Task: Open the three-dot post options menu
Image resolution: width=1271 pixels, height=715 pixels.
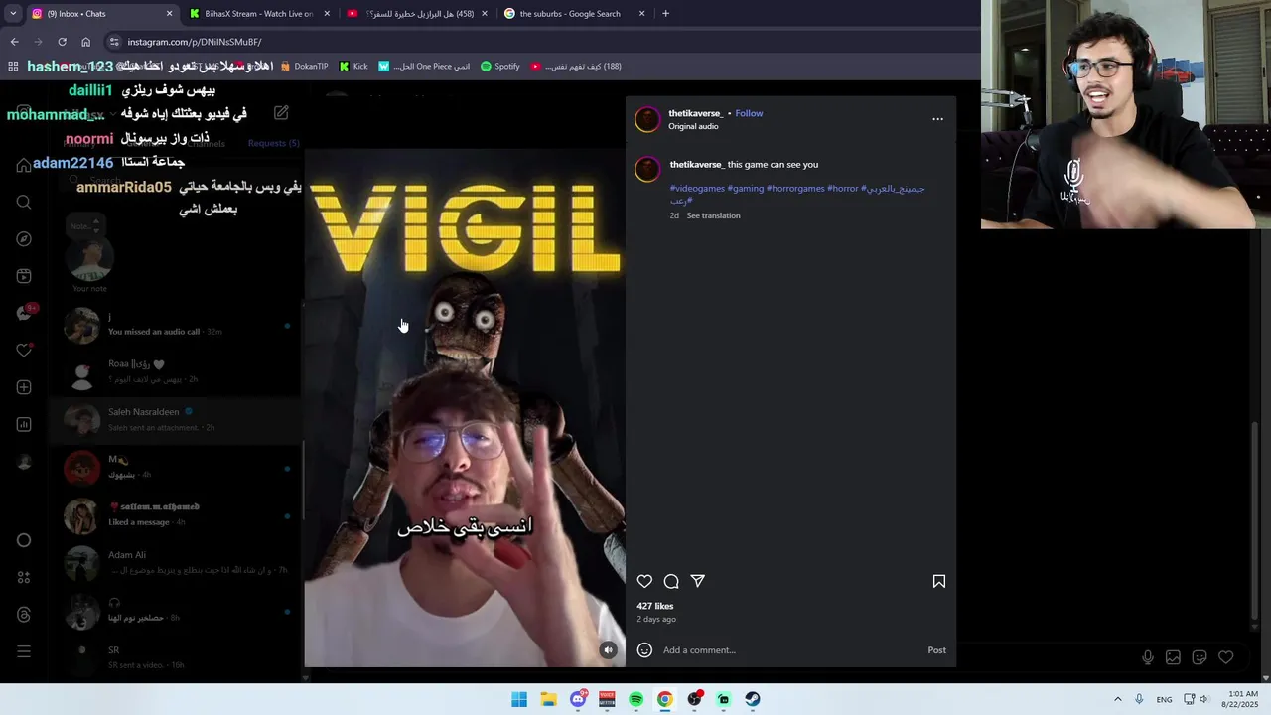Action: coord(937,119)
